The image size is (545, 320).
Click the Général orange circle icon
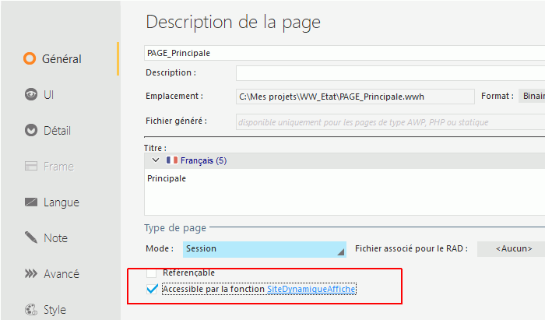click(x=30, y=58)
